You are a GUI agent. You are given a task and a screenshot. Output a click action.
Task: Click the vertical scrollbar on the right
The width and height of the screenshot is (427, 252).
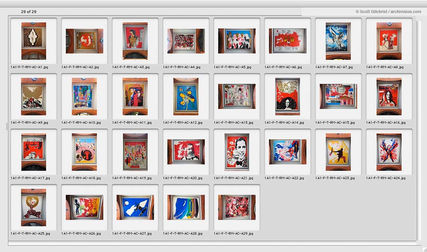419,130
